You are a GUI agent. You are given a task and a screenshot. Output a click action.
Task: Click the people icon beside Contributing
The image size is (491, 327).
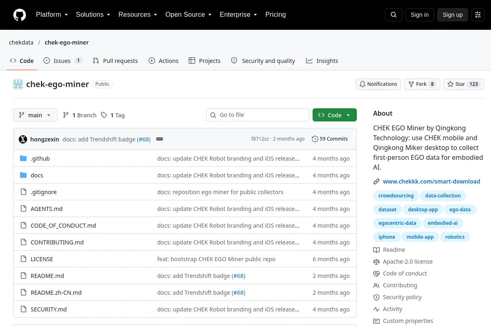376,285
